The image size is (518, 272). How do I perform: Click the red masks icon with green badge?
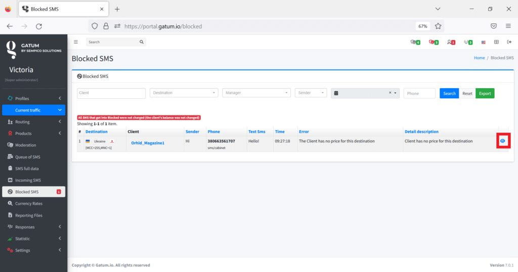433,42
